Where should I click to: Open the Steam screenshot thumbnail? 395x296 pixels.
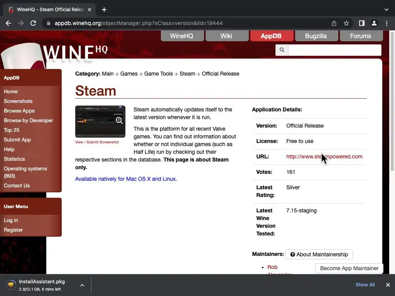(100, 121)
